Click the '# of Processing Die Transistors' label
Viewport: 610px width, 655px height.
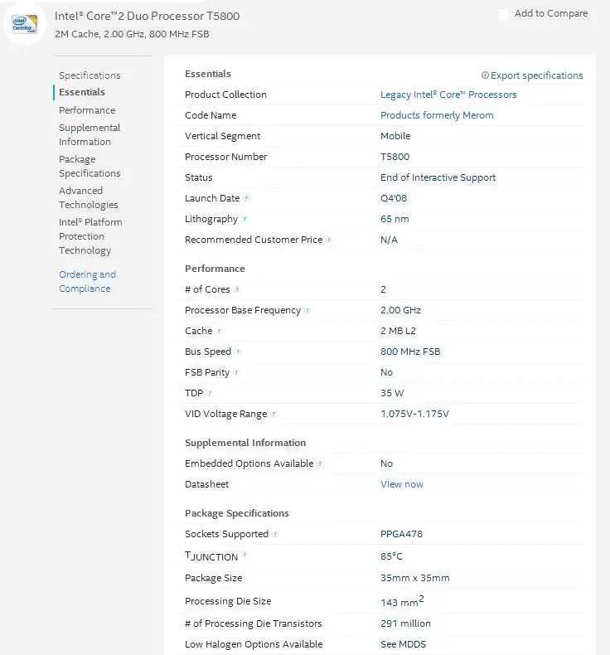click(253, 623)
